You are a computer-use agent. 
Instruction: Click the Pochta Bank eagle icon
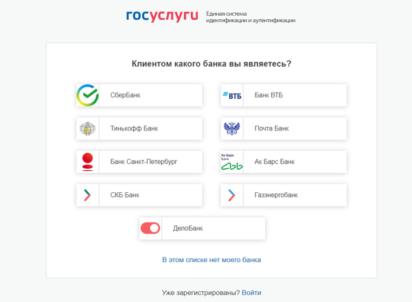(x=231, y=128)
